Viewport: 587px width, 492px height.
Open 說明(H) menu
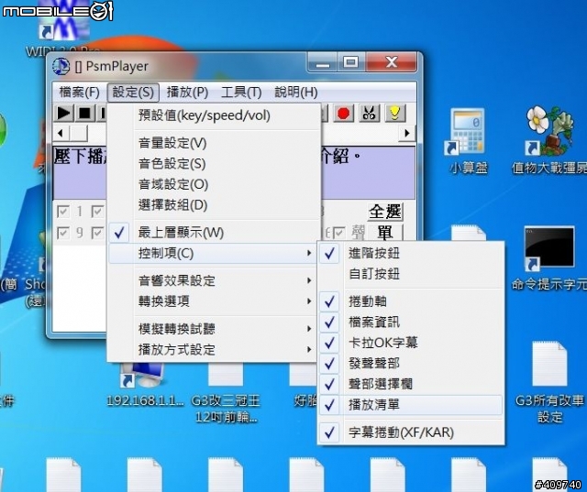[x=295, y=92]
